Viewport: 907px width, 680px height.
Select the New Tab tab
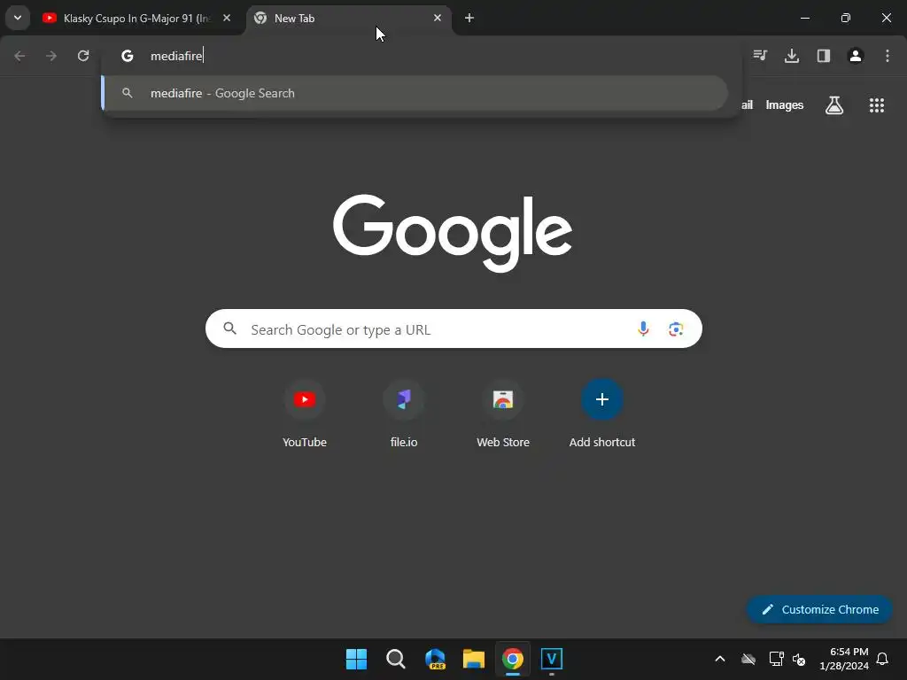point(349,18)
